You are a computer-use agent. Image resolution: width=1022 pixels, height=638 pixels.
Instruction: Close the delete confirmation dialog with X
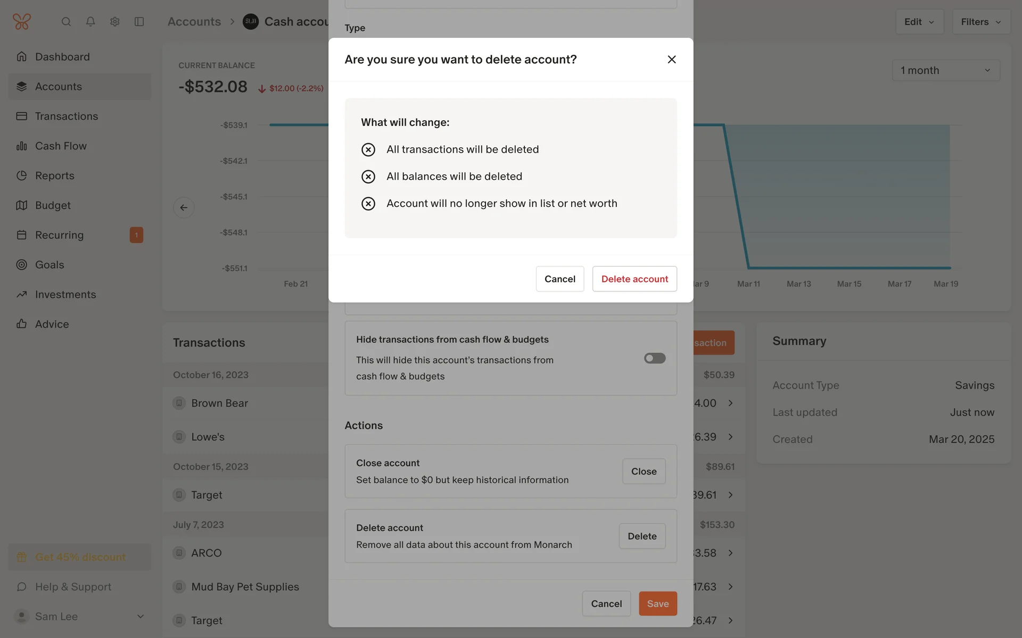[672, 60]
